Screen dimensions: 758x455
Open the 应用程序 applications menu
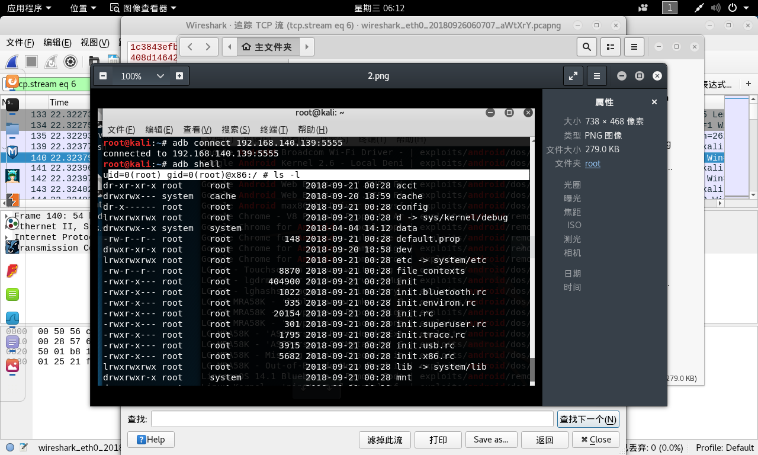coord(29,8)
